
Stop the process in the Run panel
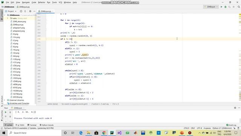[x=6, y=116]
